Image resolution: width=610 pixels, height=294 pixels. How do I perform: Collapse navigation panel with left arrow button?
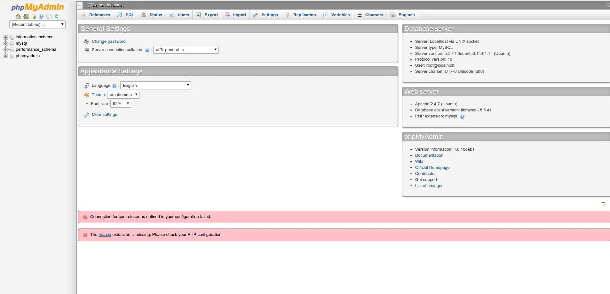coord(80,5)
